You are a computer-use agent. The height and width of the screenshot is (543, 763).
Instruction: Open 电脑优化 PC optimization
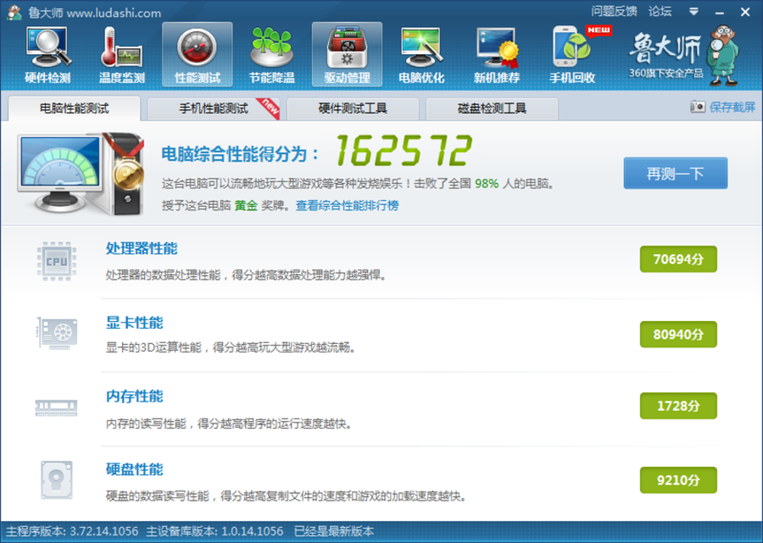tap(421, 55)
